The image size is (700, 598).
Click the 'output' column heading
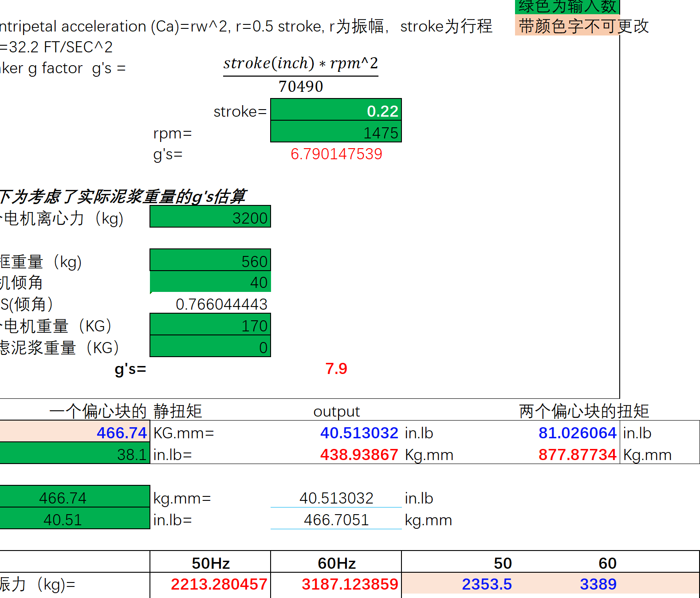337,411
